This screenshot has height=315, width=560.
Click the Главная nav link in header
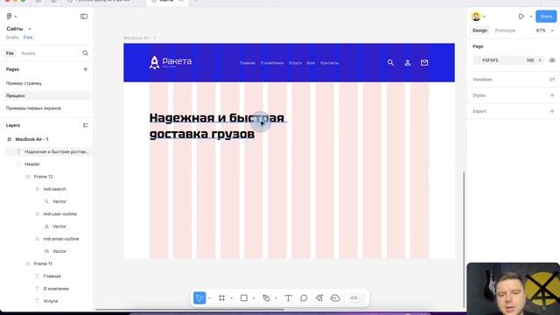pos(248,63)
